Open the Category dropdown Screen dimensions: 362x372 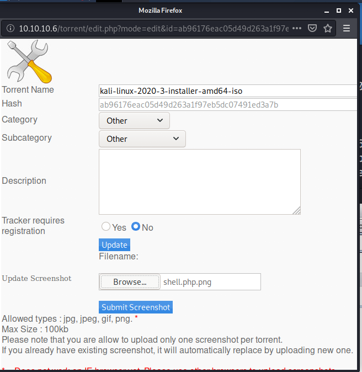134,121
